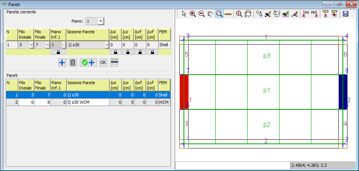Open the Piano dropdown
The height and width of the screenshot is (171, 359).
pyautogui.click(x=101, y=21)
